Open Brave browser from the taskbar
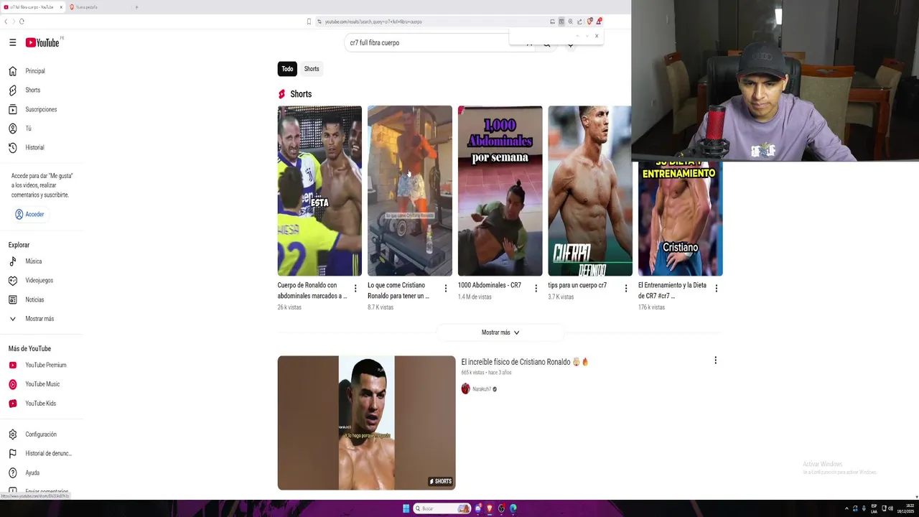This screenshot has height=517, width=919. (x=490, y=508)
